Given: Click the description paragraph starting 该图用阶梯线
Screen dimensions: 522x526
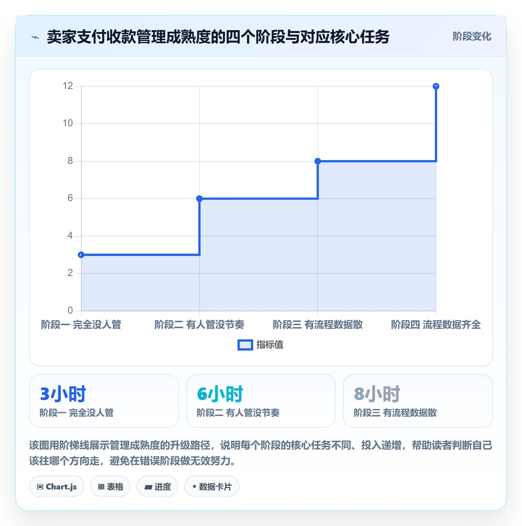Looking at the screenshot, I should (x=261, y=453).
